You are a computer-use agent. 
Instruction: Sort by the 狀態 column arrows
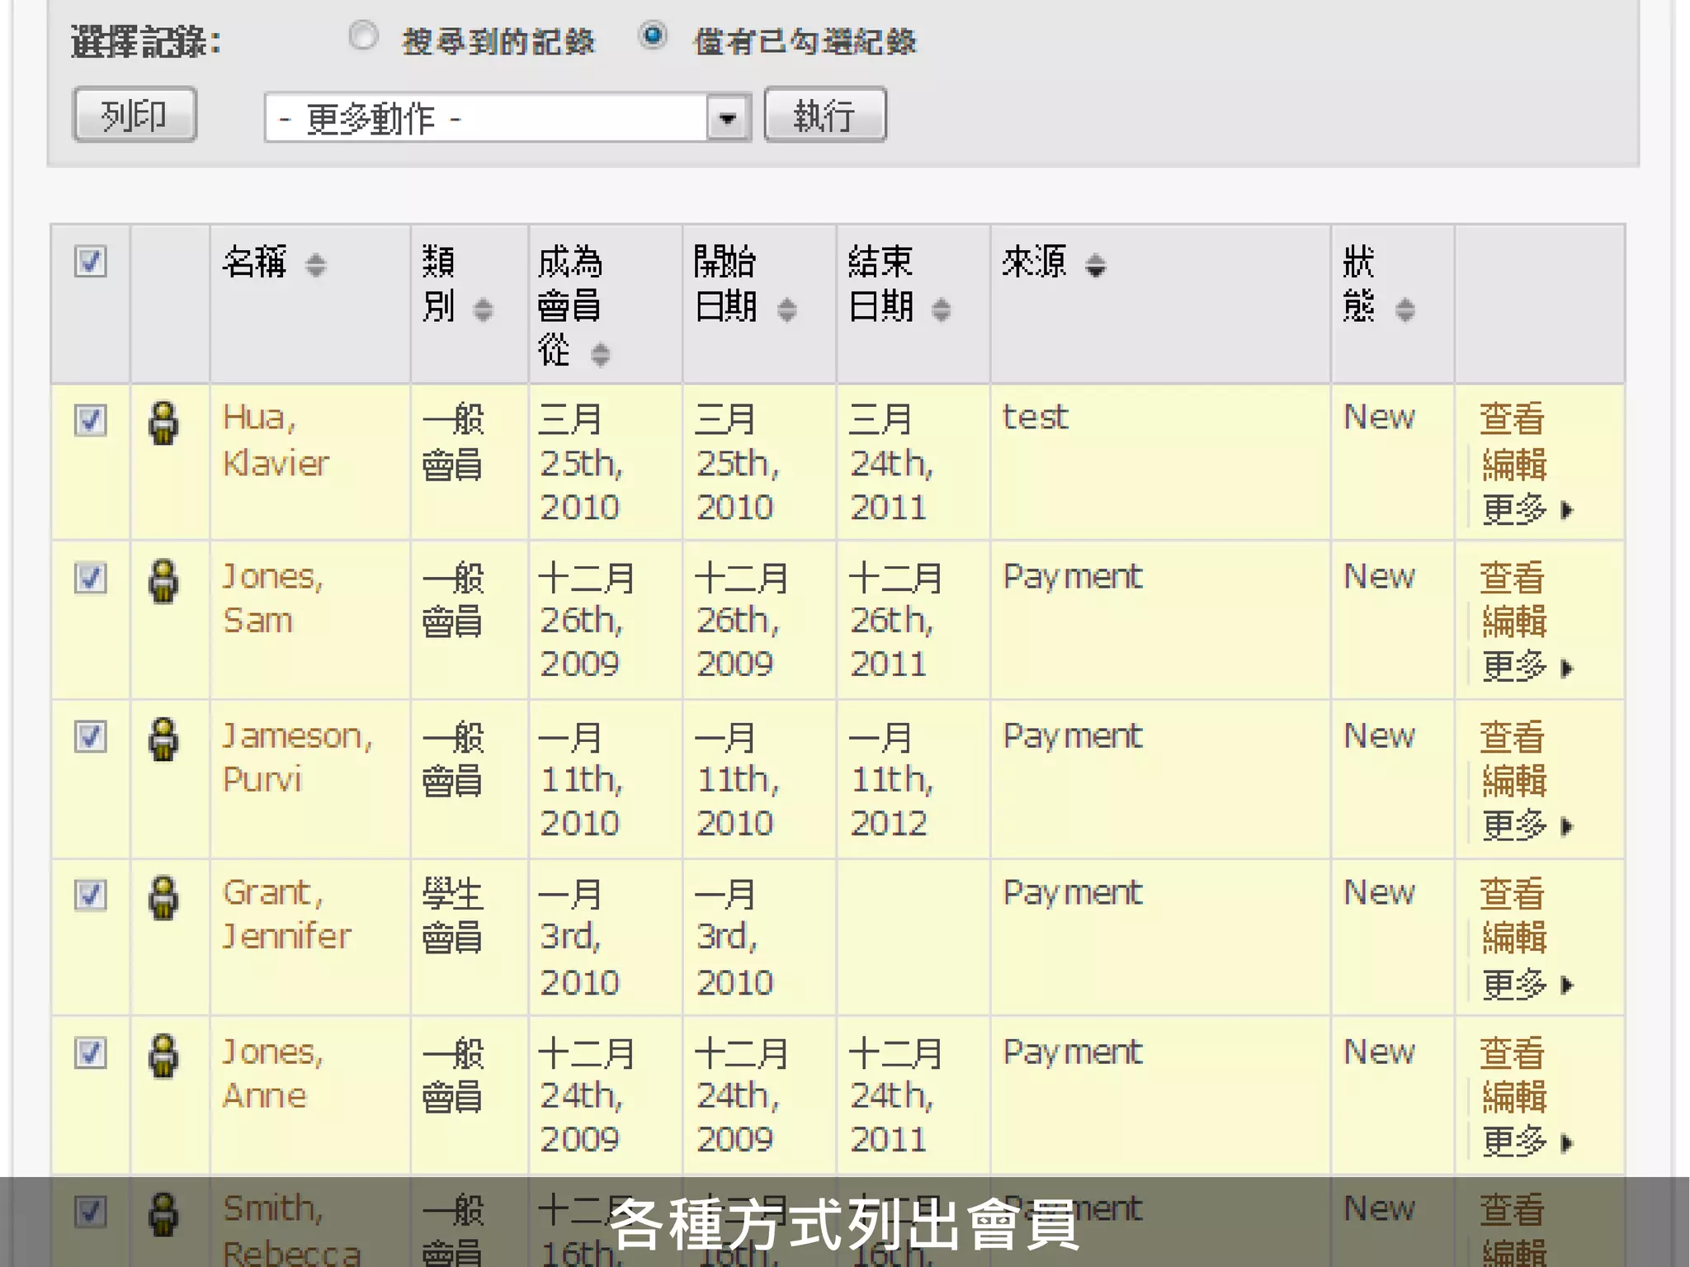1405,310
